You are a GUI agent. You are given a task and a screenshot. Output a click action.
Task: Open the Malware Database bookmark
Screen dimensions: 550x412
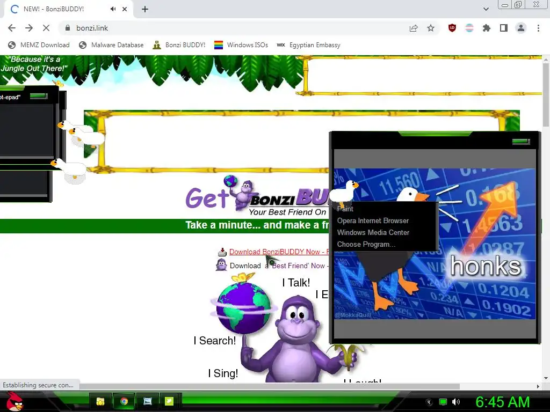coord(111,45)
